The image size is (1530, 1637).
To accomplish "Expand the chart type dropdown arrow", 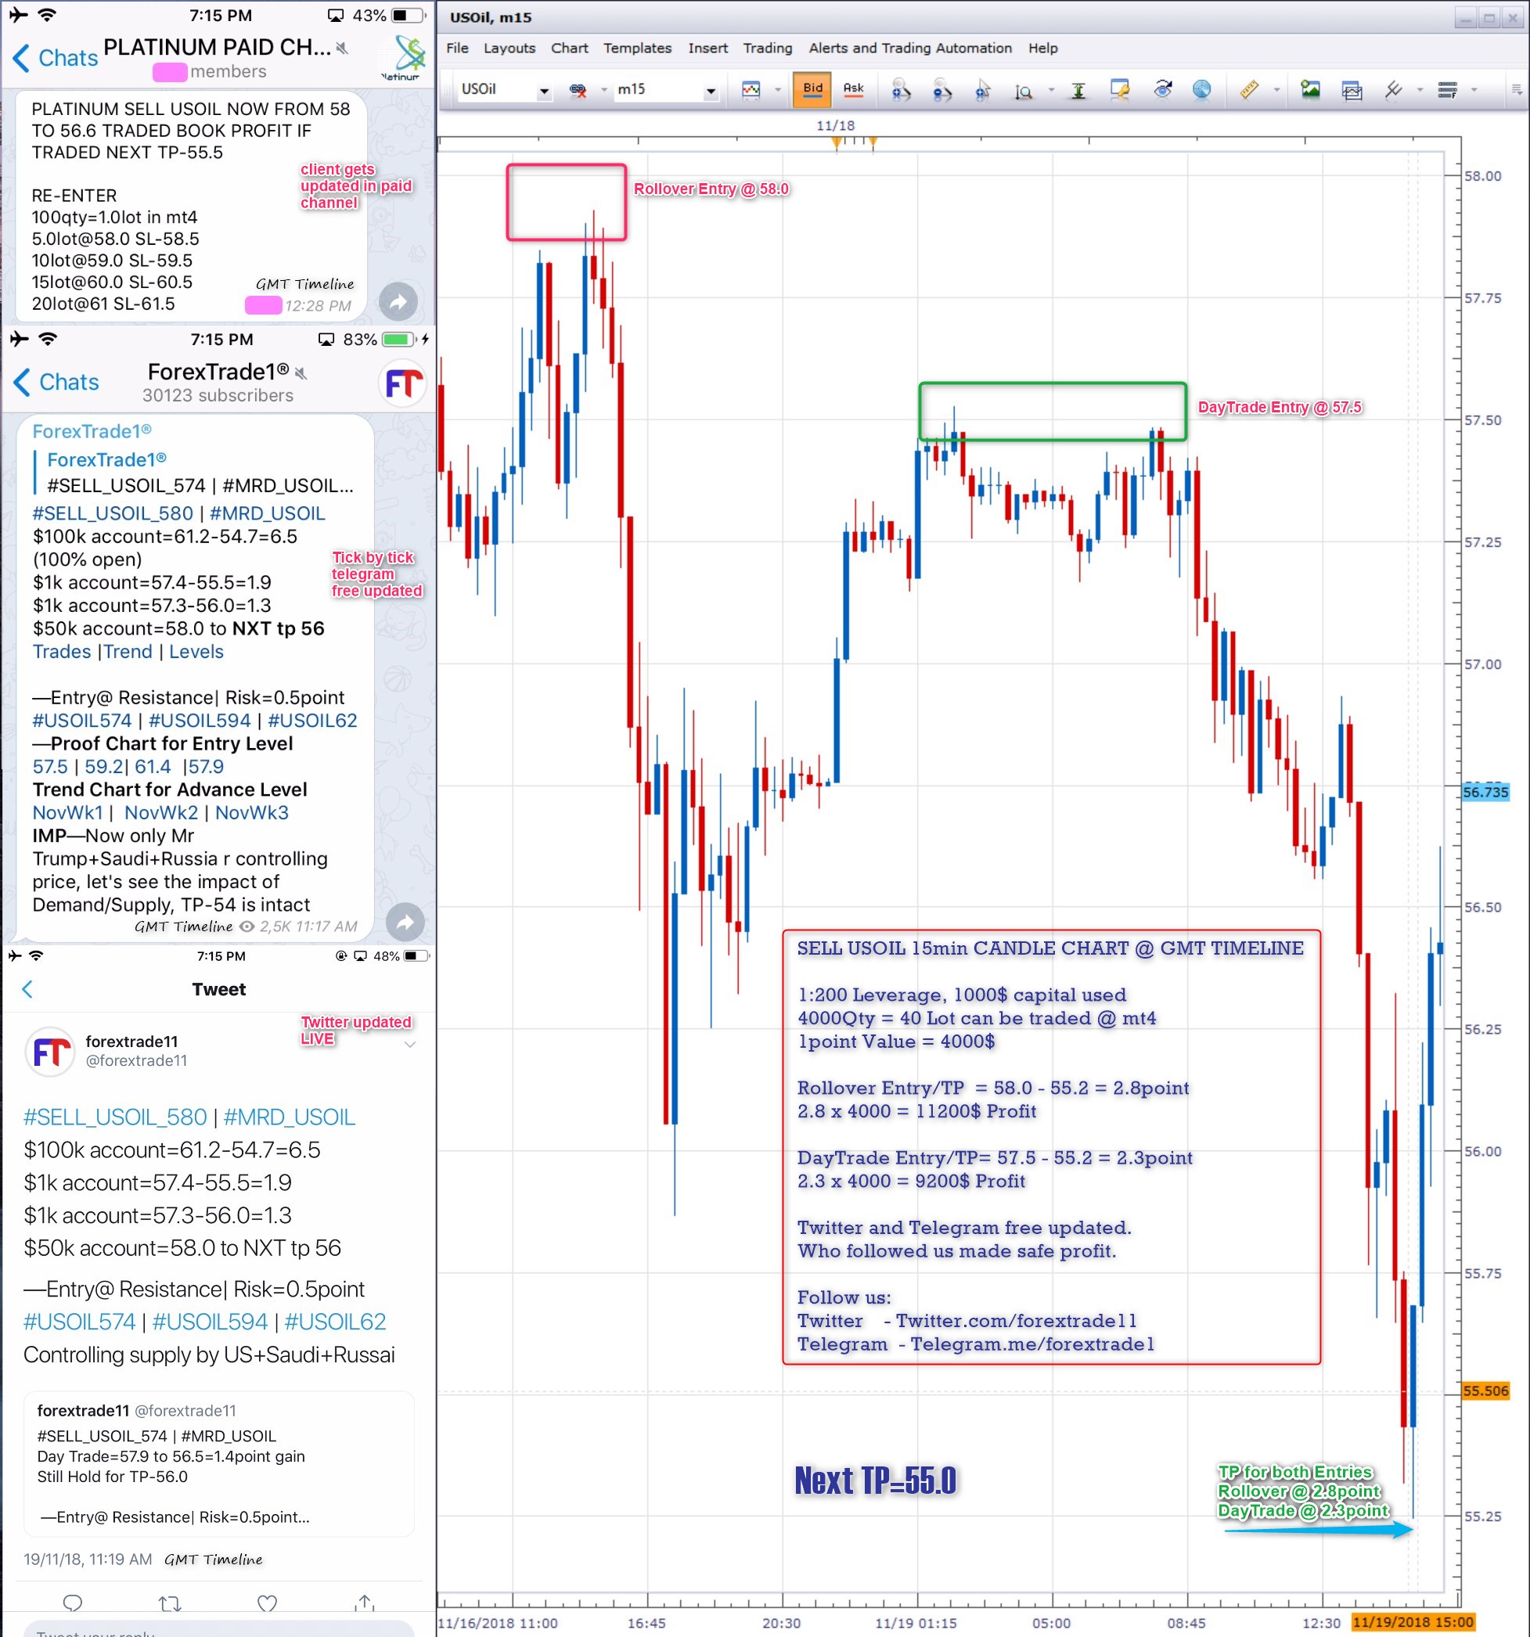I will [x=777, y=90].
